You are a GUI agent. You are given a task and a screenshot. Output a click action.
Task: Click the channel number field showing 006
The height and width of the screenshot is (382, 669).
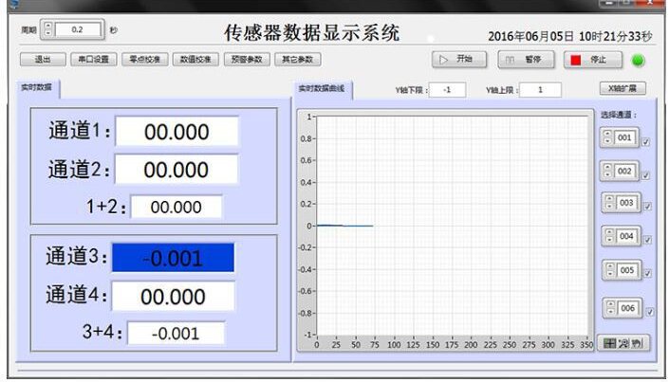tap(628, 308)
